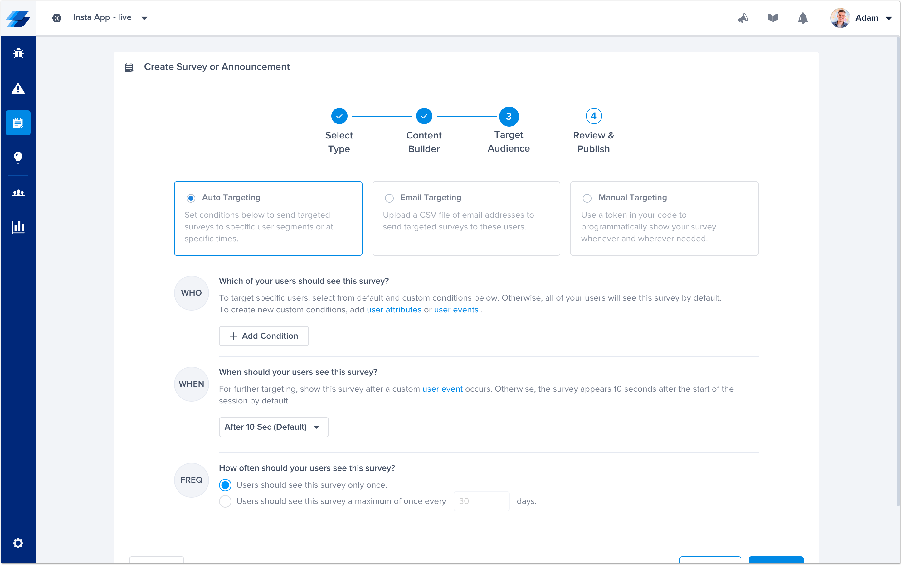Open settings gear in sidebar
The image size is (901, 565).
point(18,543)
